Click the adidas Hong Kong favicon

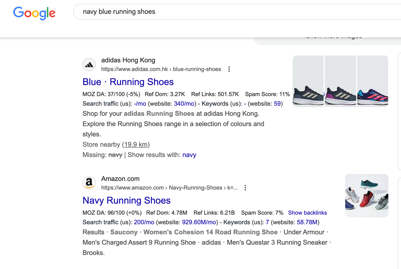(89, 65)
